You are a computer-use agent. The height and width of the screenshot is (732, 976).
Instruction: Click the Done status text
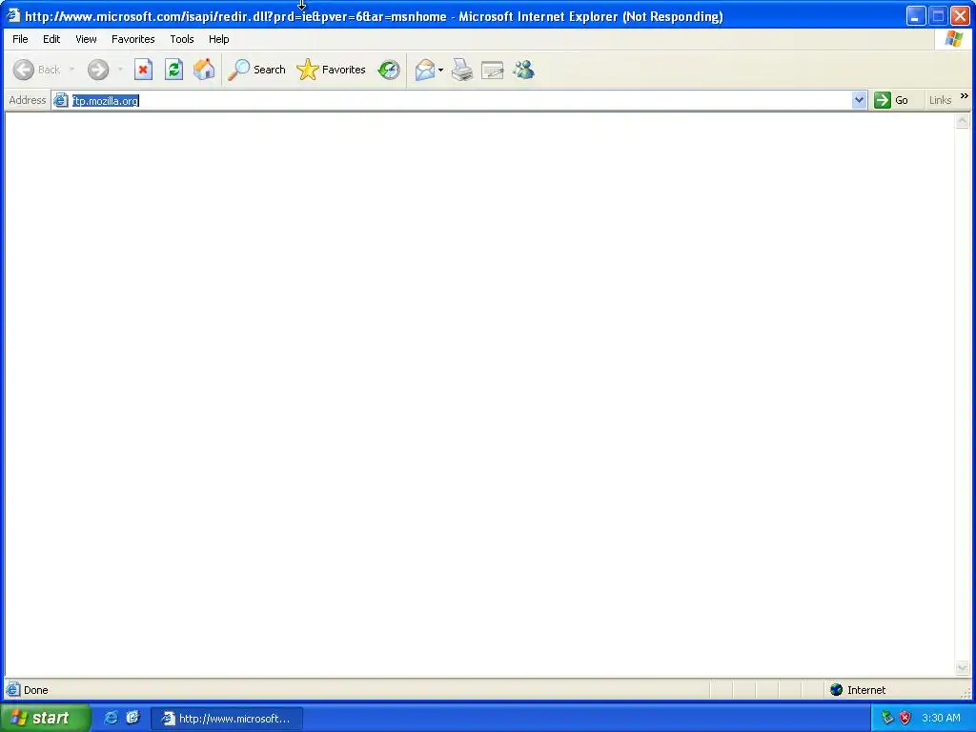point(36,690)
